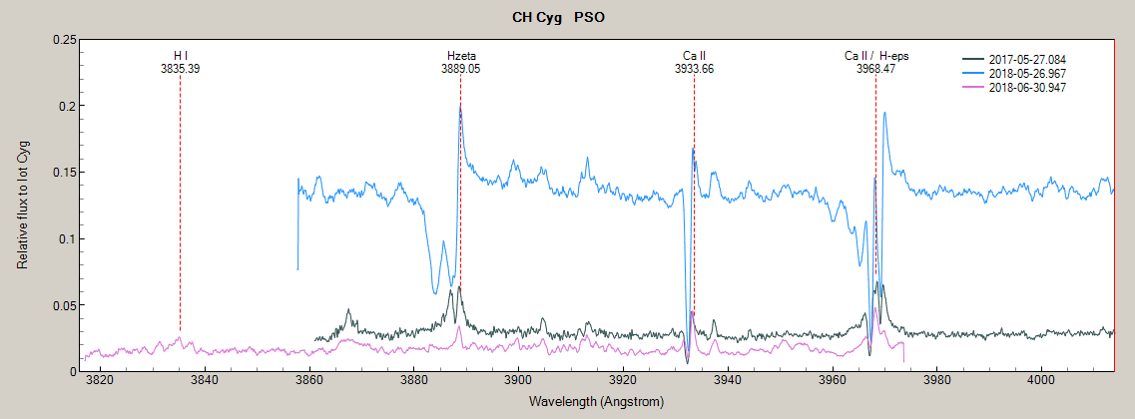The height and width of the screenshot is (419, 1135).
Task: Click the 3880 x-axis tick label
Action: click(x=414, y=381)
